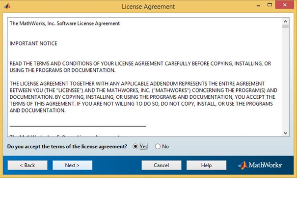Click the license text scrollbar thumb
Screen dimensions: 297x199
[285, 26]
